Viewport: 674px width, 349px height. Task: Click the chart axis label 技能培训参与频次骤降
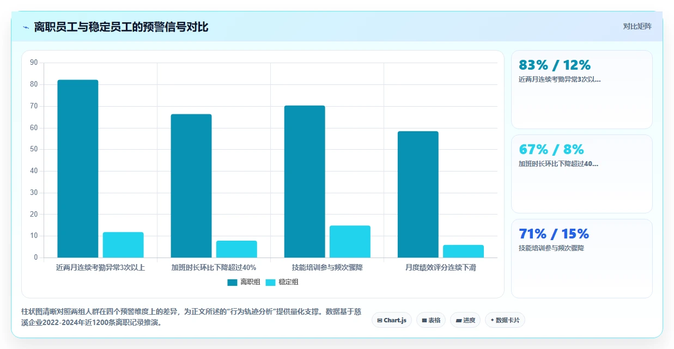327,267
